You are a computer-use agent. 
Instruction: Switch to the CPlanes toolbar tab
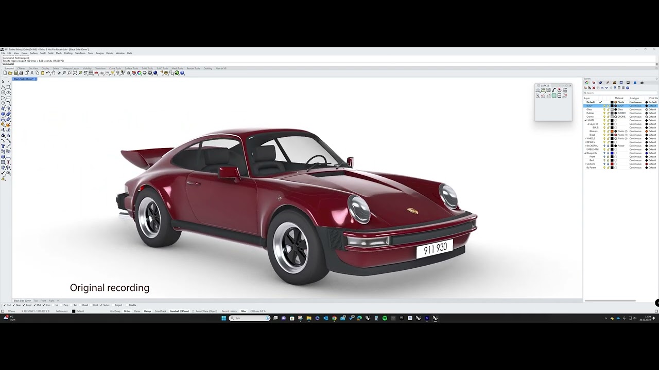click(21, 68)
